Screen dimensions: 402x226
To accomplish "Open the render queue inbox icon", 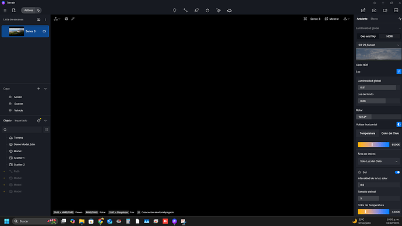I will 396,10.
